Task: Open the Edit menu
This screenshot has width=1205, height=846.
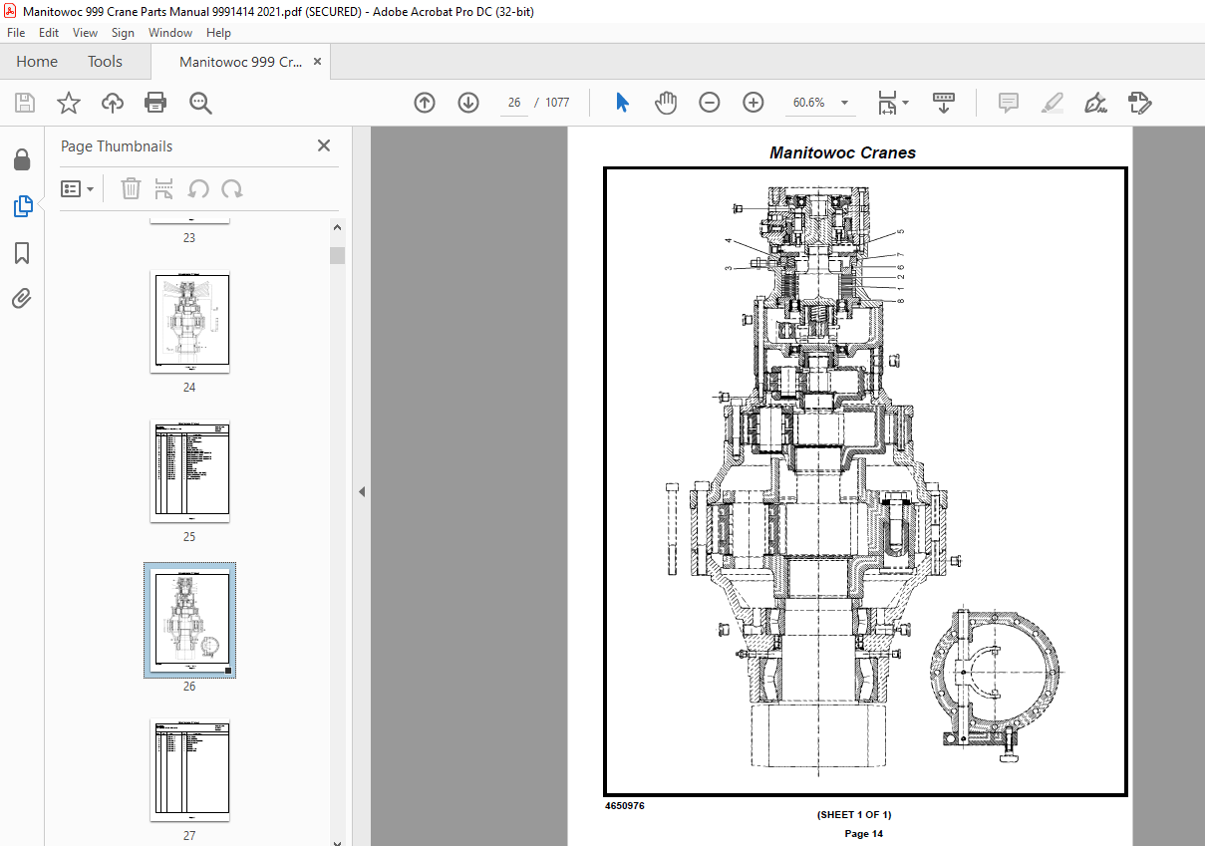Action: 49,33
